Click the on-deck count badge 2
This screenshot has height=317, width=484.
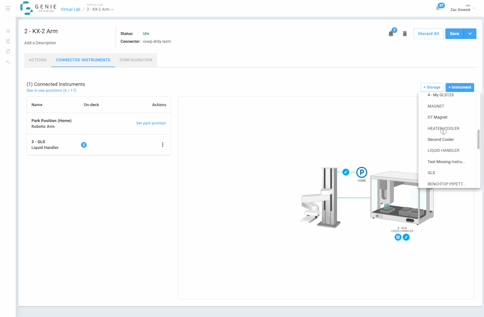click(x=84, y=145)
